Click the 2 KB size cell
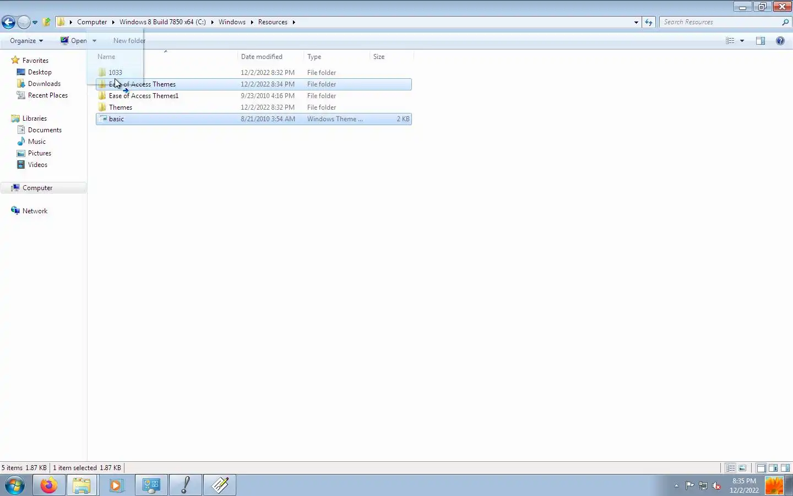 coord(403,119)
